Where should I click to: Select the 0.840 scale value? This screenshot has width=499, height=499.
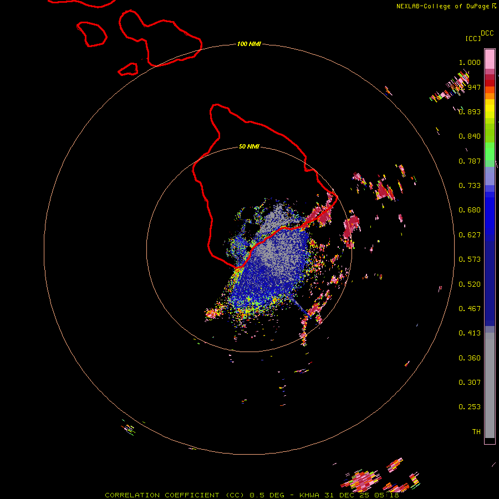pyautogui.click(x=470, y=136)
